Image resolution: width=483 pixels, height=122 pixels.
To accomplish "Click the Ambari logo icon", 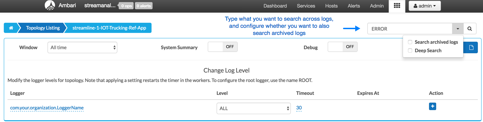I will pyautogui.click(x=49, y=5).
